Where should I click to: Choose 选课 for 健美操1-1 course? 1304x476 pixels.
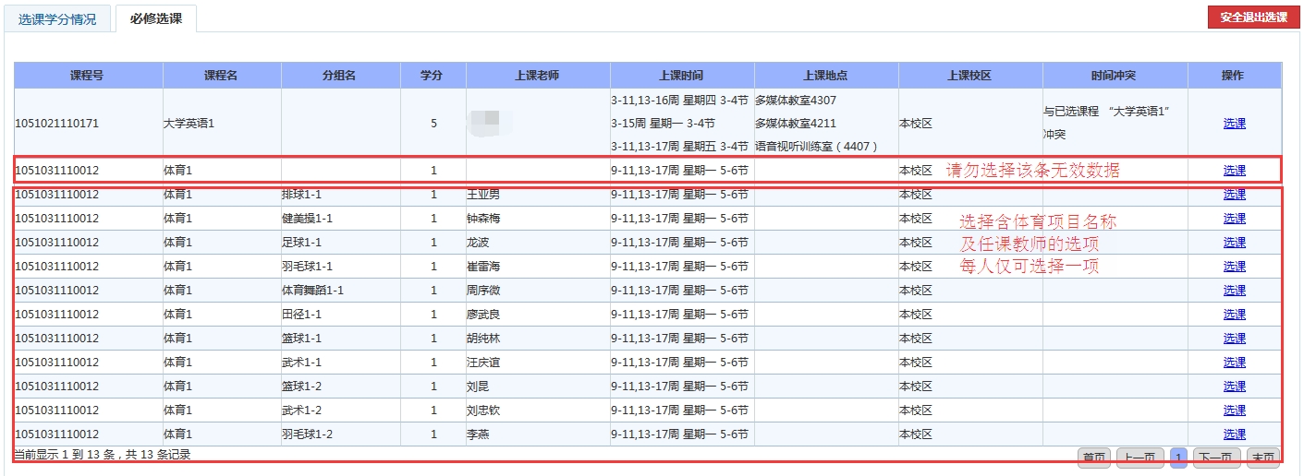tap(1234, 219)
